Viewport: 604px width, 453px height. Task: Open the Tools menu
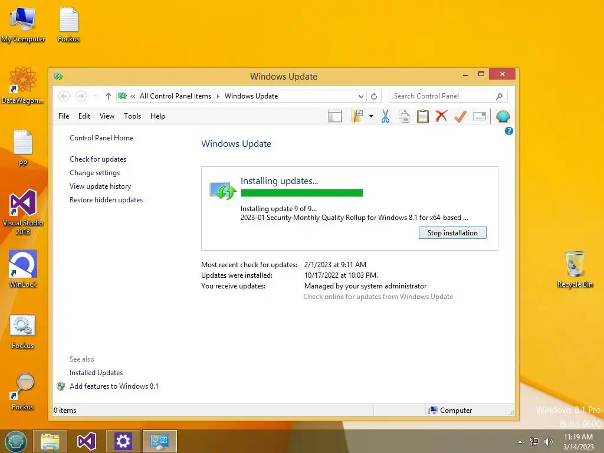pyautogui.click(x=133, y=116)
